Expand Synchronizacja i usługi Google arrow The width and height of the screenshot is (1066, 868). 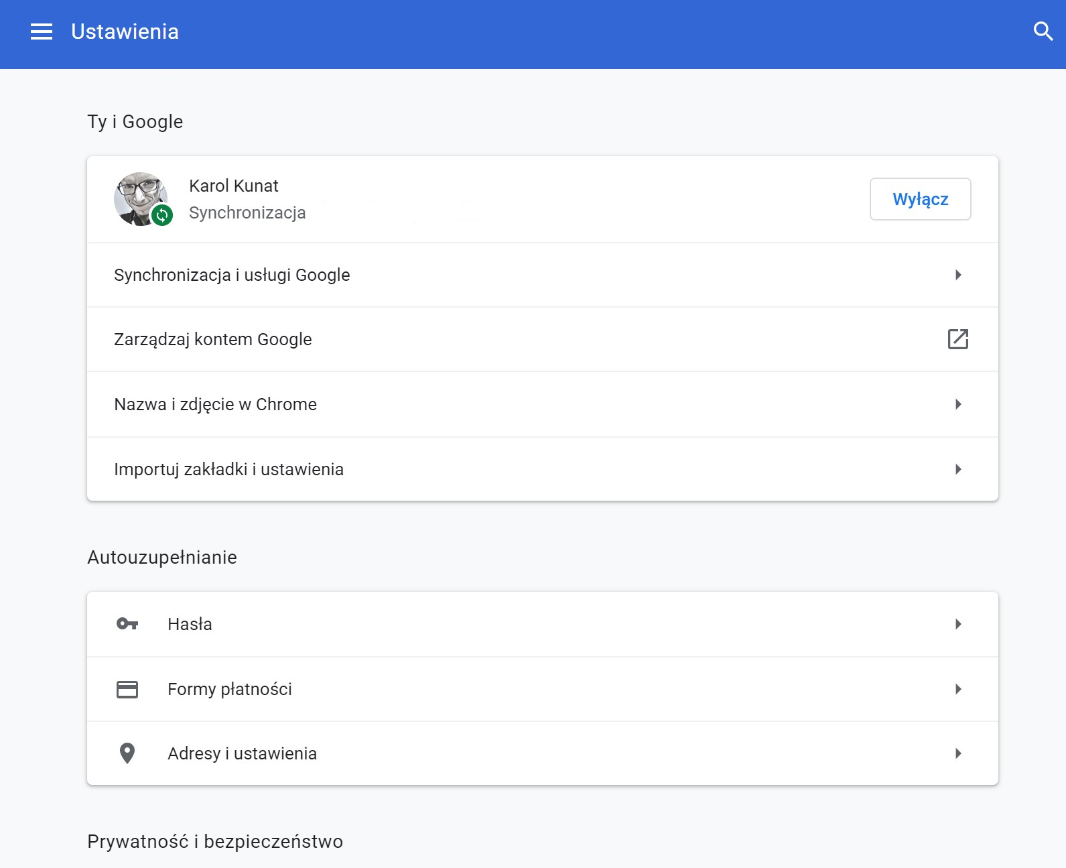coord(958,275)
